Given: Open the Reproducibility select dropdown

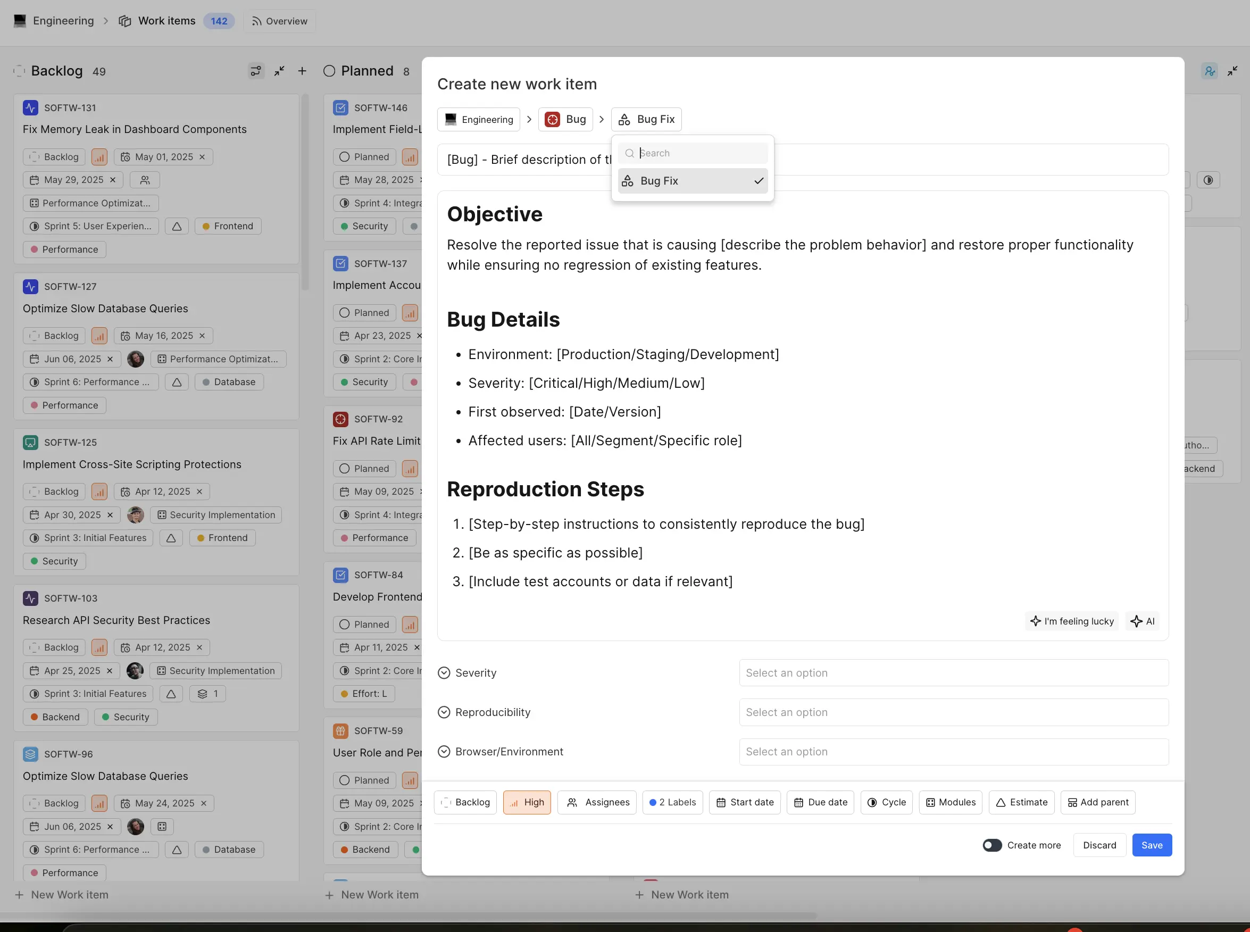Looking at the screenshot, I should (953, 712).
